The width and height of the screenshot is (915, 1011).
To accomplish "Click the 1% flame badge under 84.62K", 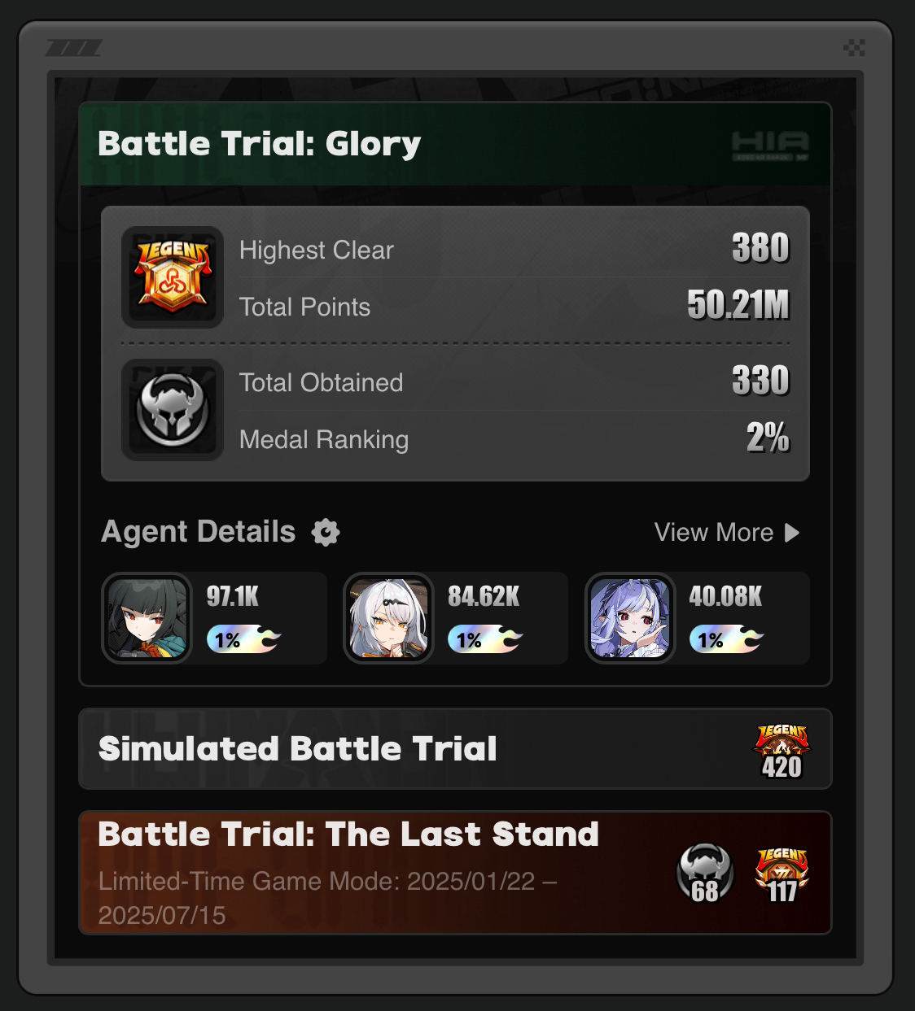I will pyautogui.click(x=485, y=639).
